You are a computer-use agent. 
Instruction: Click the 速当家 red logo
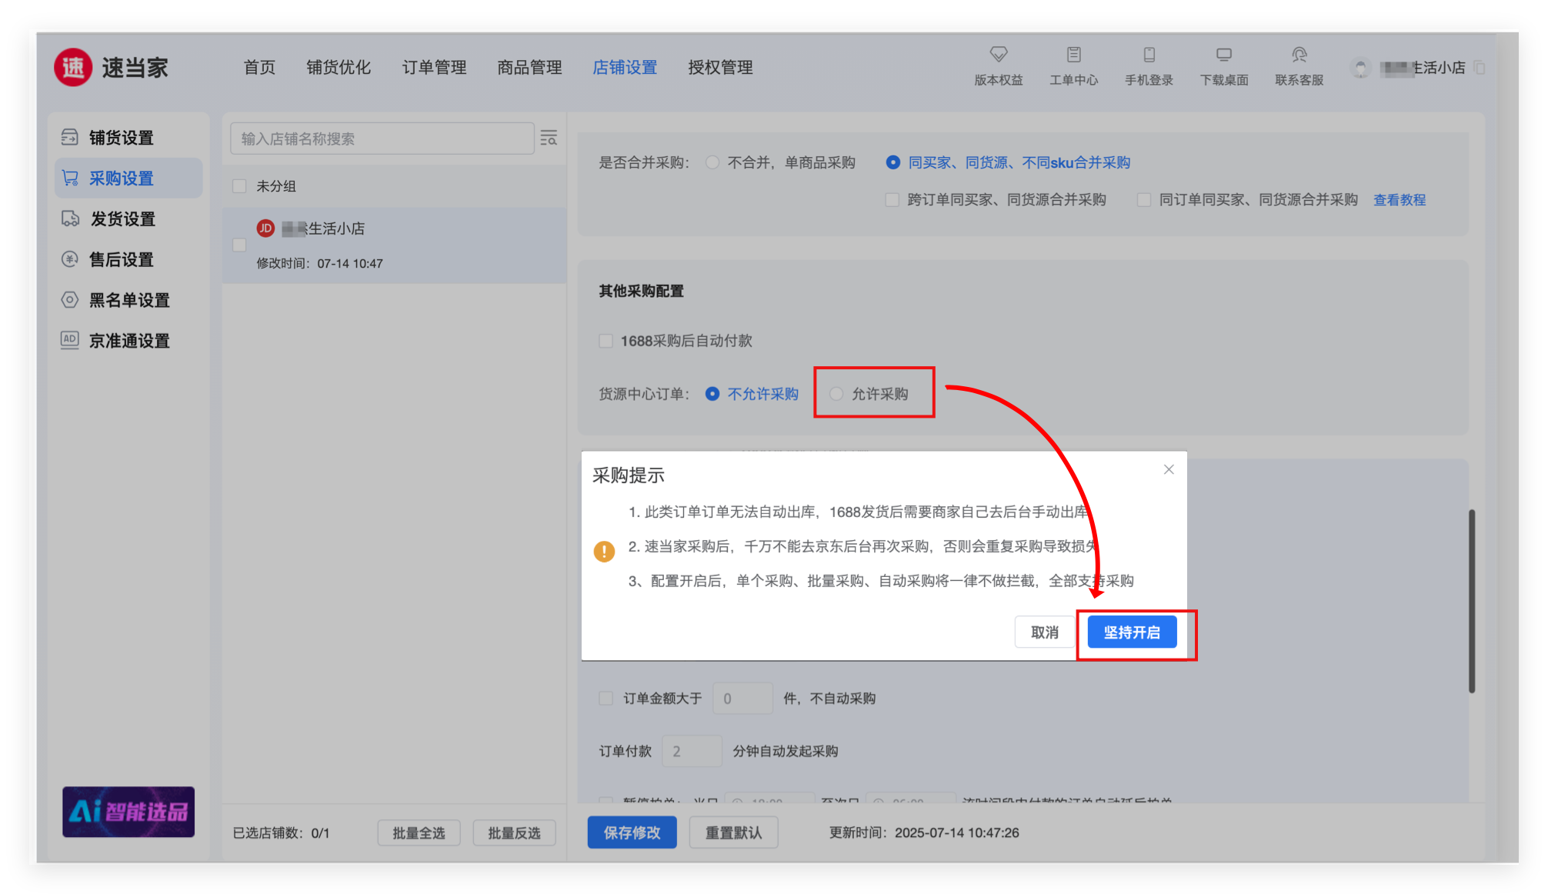(73, 68)
